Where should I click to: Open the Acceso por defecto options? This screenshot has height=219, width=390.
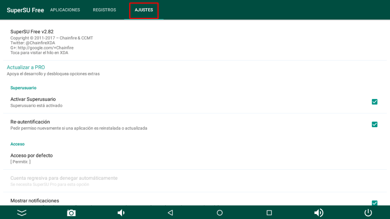pos(31,158)
